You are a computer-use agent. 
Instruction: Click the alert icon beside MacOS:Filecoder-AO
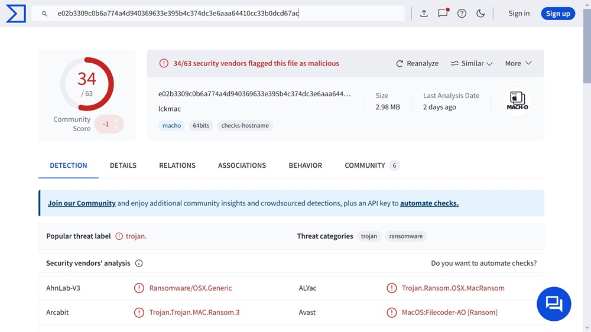[392, 313]
